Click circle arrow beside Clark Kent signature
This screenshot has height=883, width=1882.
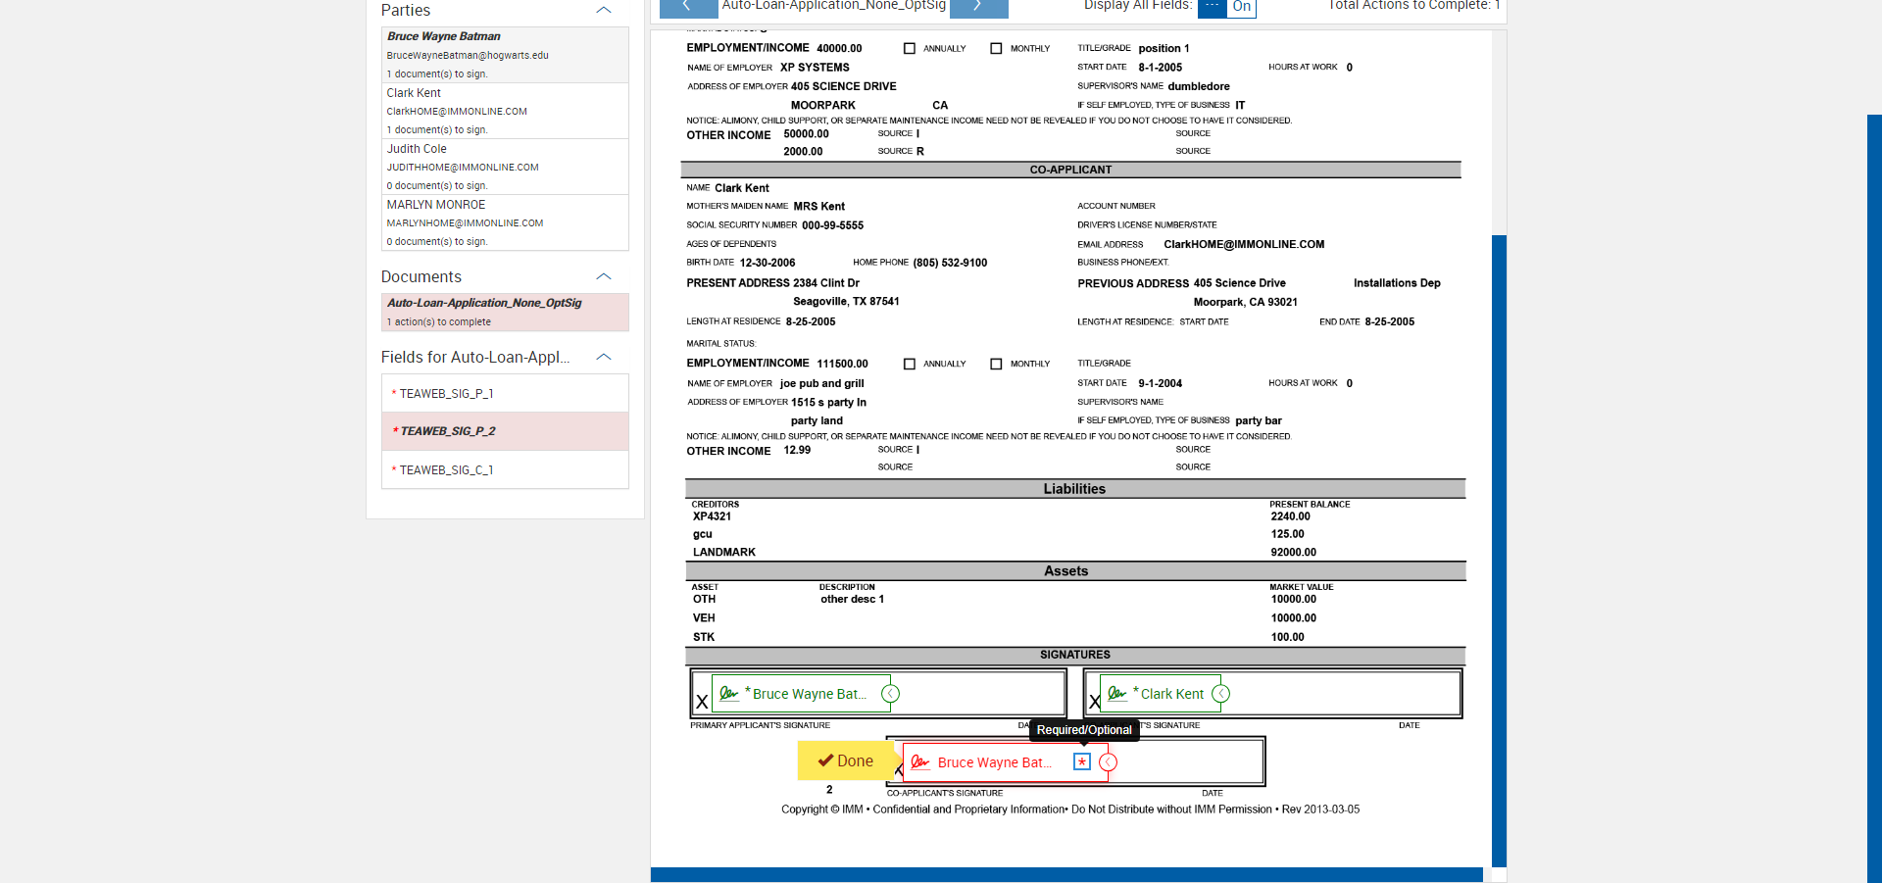[1221, 694]
